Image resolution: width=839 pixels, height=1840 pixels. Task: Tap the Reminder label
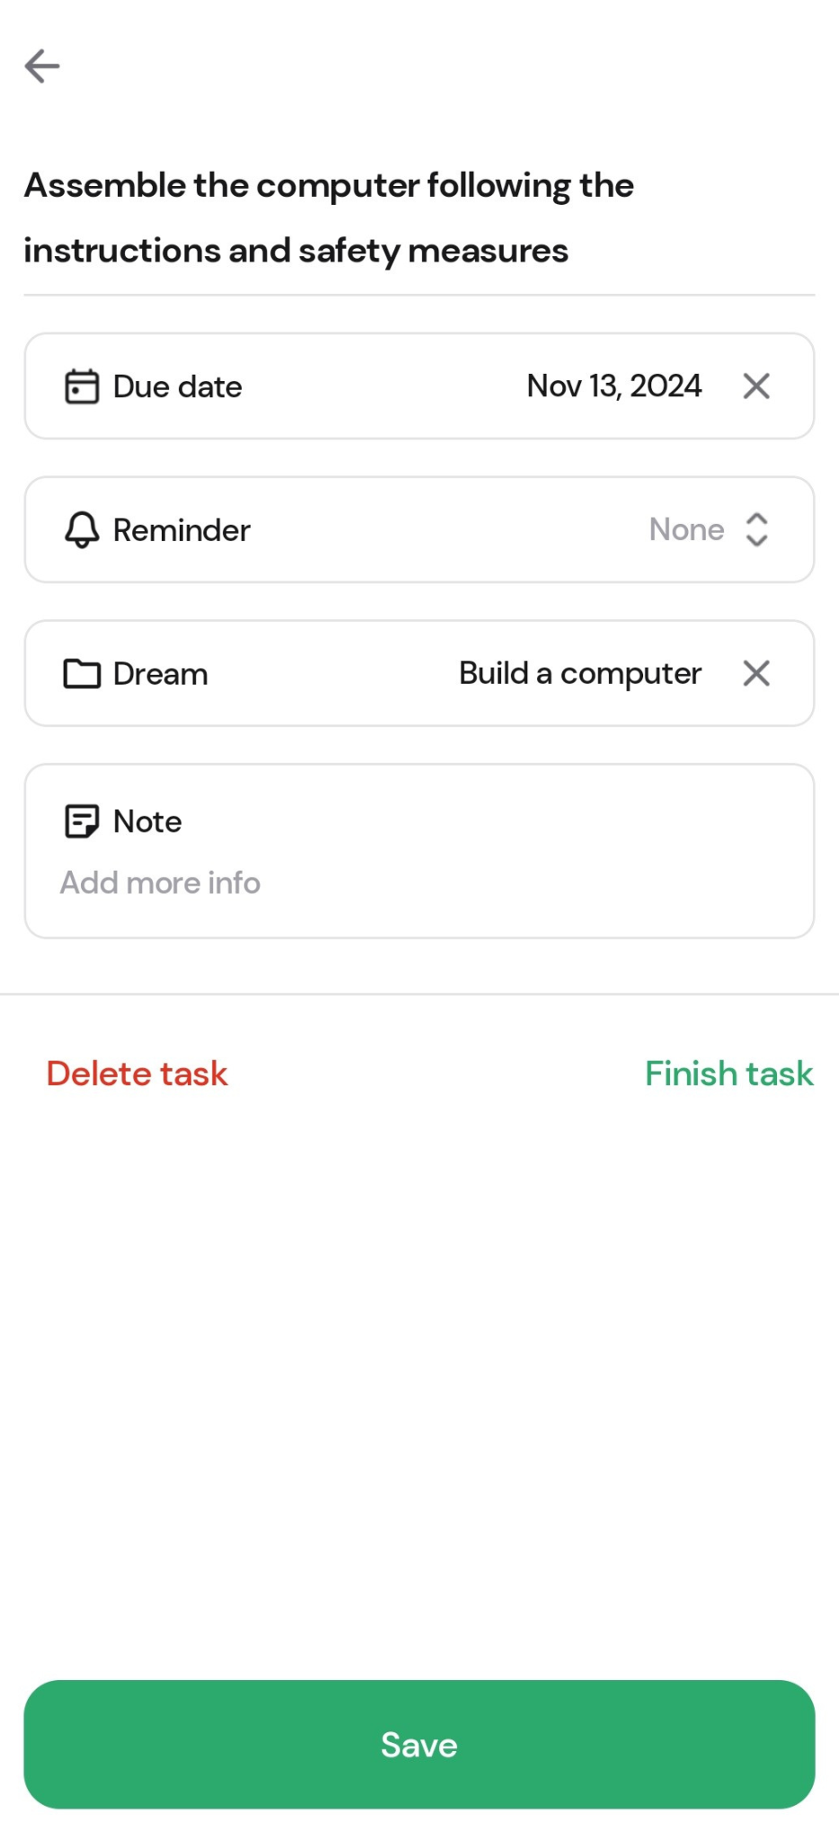pyautogui.click(x=181, y=530)
